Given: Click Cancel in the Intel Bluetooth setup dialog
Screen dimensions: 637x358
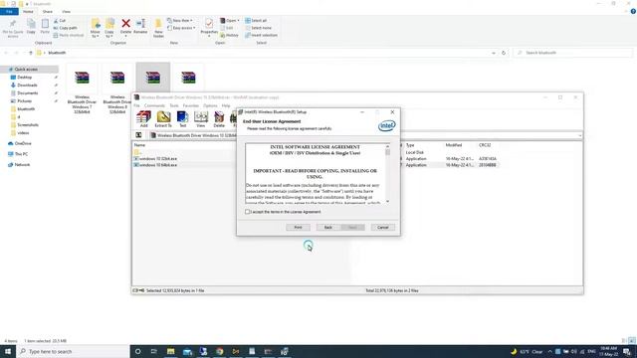Looking at the screenshot, I should 382,228.
